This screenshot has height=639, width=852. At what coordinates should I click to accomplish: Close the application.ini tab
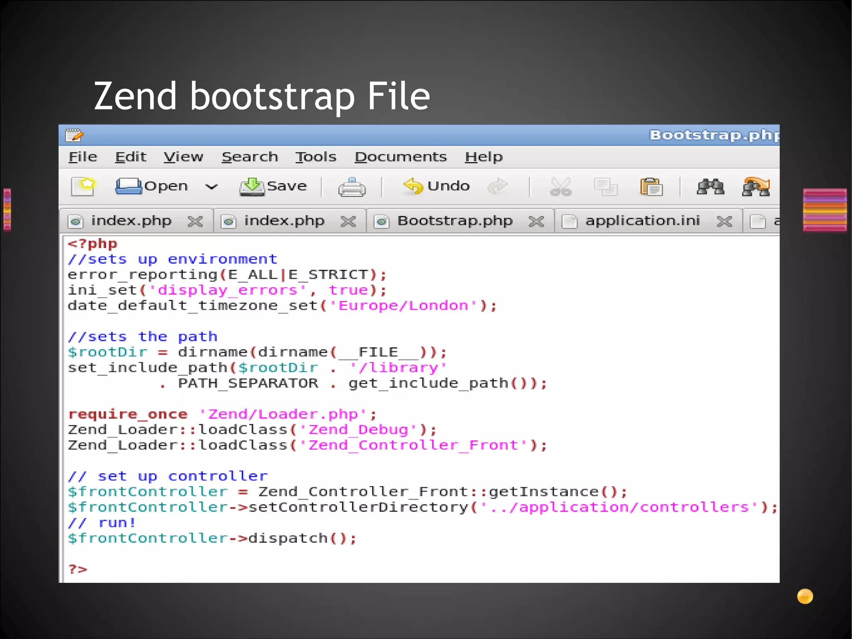click(x=724, y=221)
